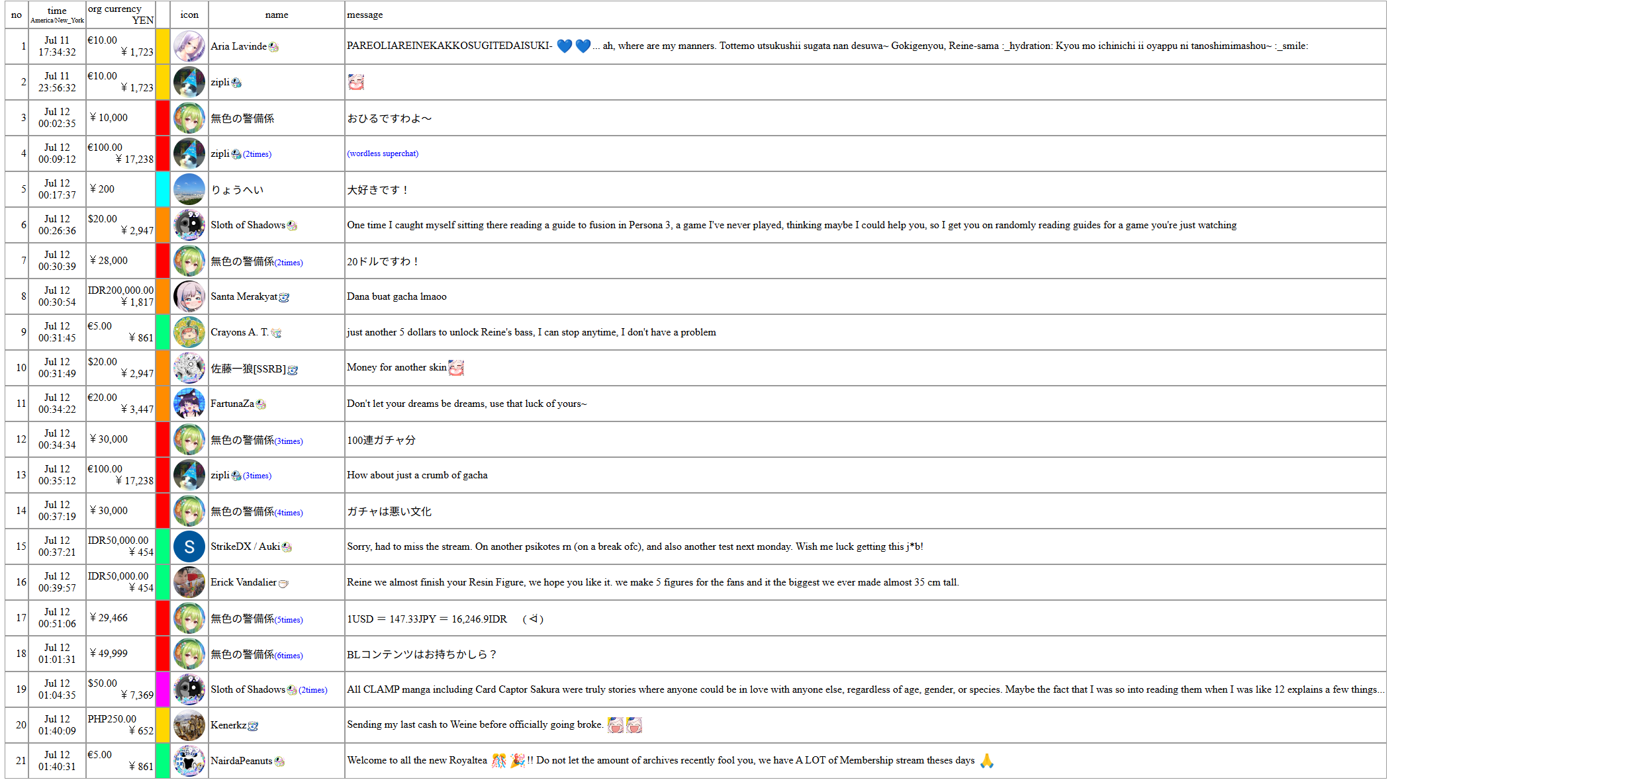Image resolution: width=1639 pixels, height=782 pixels.
Task: Click (2times) link beside zipli
Action: point(257,154)
